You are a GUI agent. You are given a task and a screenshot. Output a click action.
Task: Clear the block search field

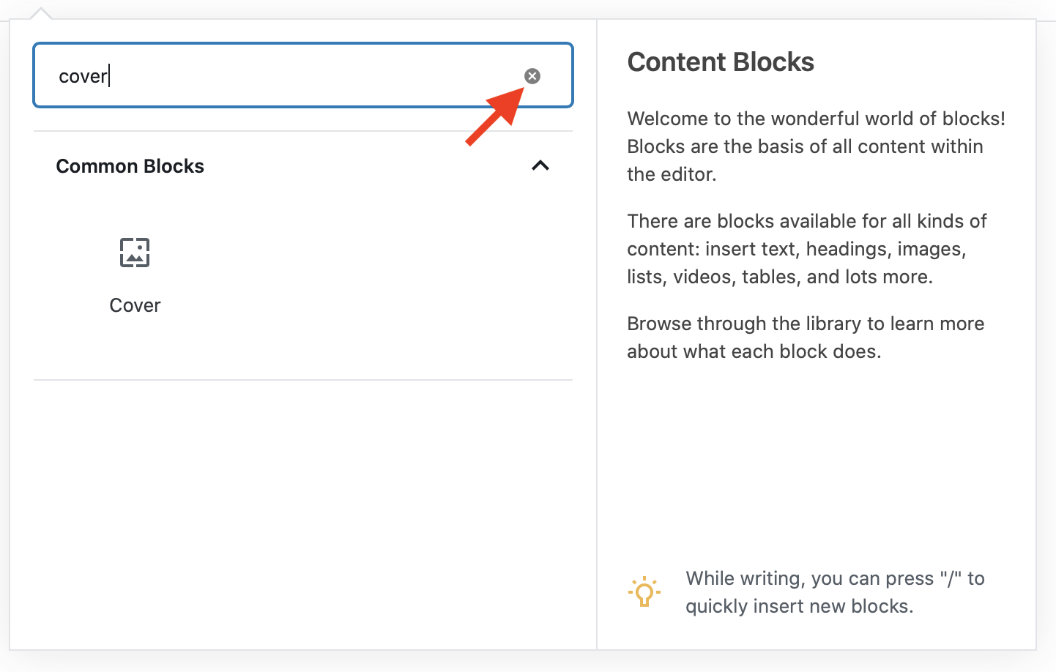point(532,76)
